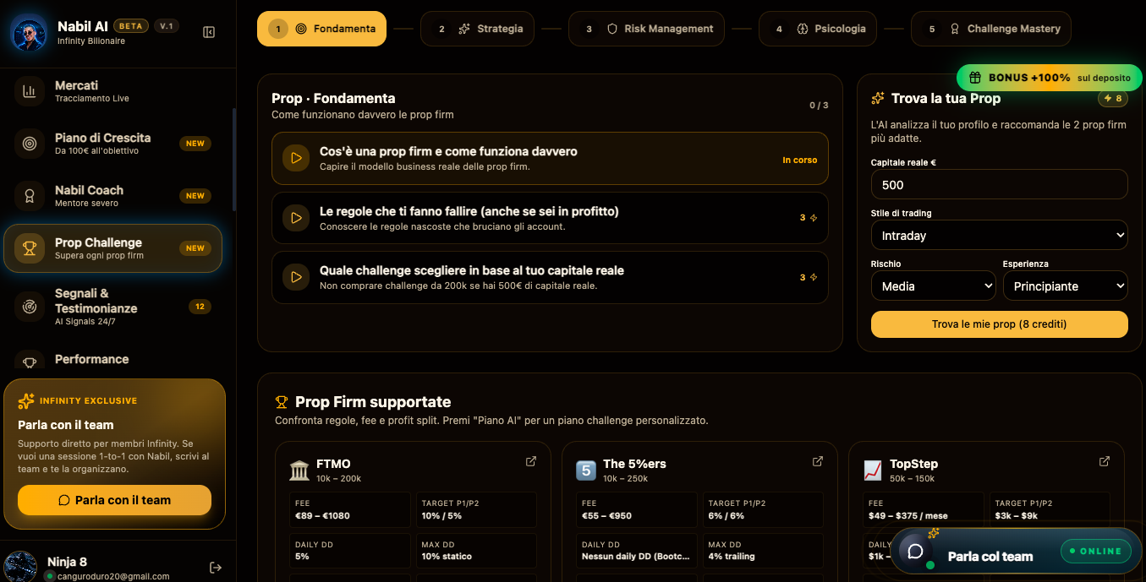The image size is (1146, 582).
Task: Play the 'Cos'è una prop firm' lesson
Action: [296, 158]
